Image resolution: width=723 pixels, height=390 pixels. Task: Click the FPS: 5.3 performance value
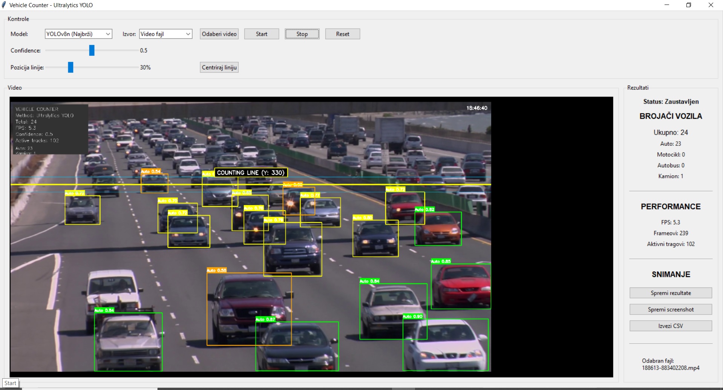[x=671, y=222]
